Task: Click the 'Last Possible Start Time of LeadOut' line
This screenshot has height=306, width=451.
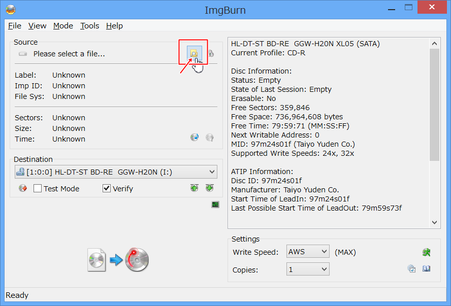Action: pyautogui.click(x=316, y=208)
